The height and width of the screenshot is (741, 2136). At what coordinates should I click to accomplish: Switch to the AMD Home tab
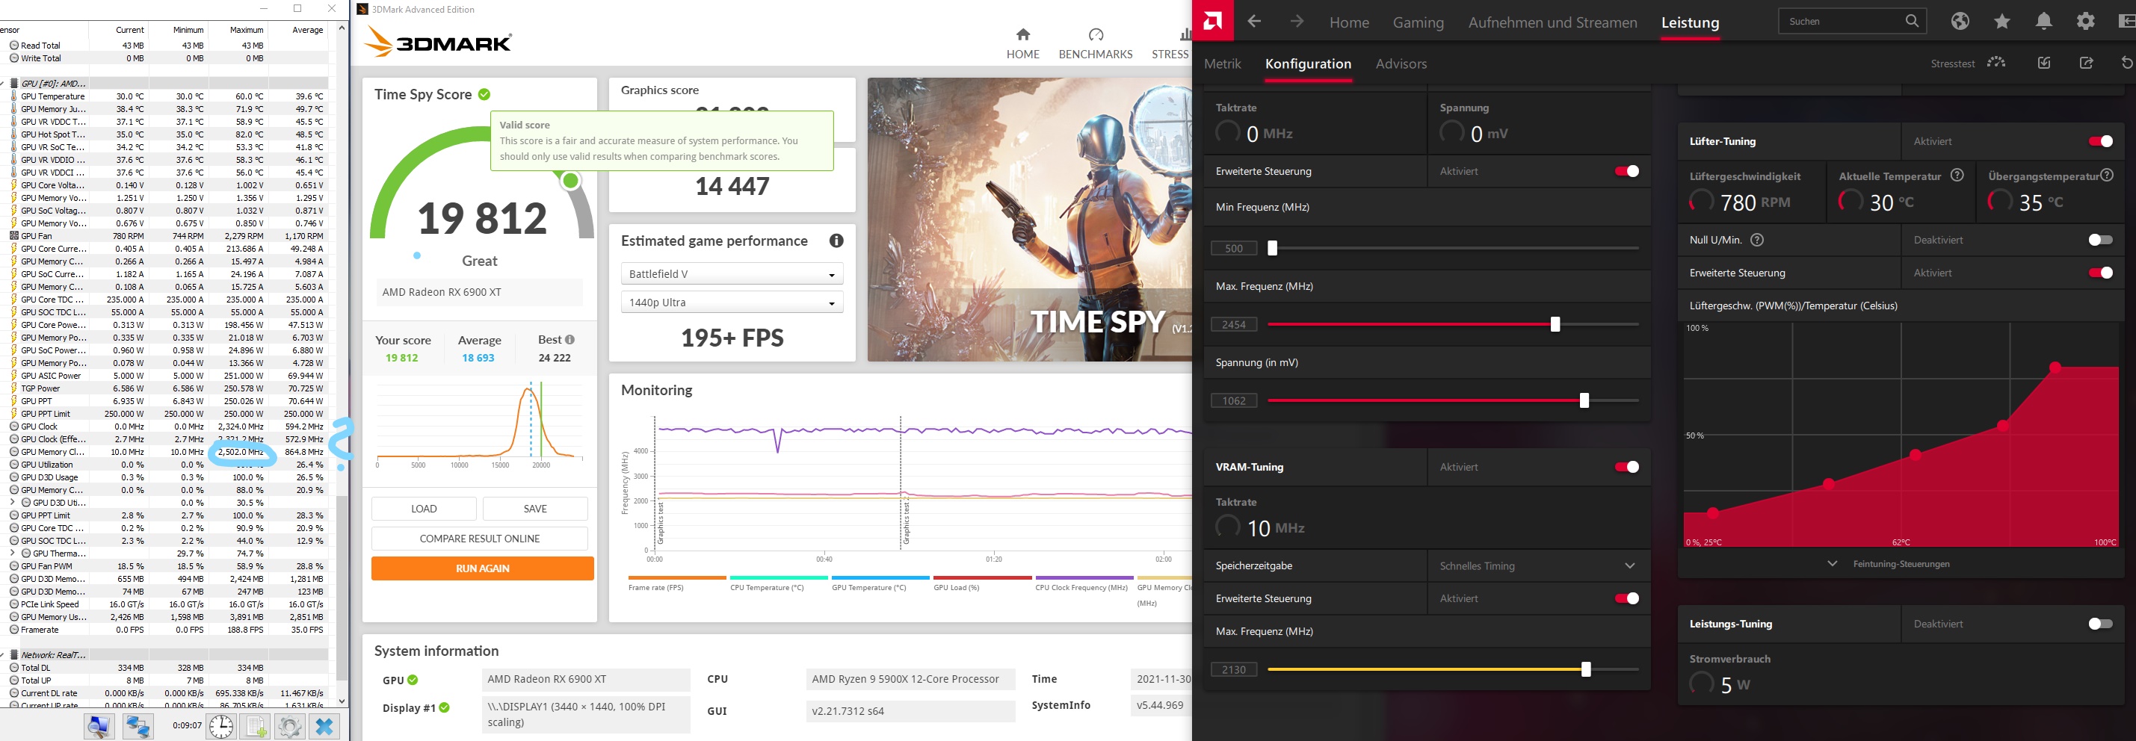(1349, 22)
